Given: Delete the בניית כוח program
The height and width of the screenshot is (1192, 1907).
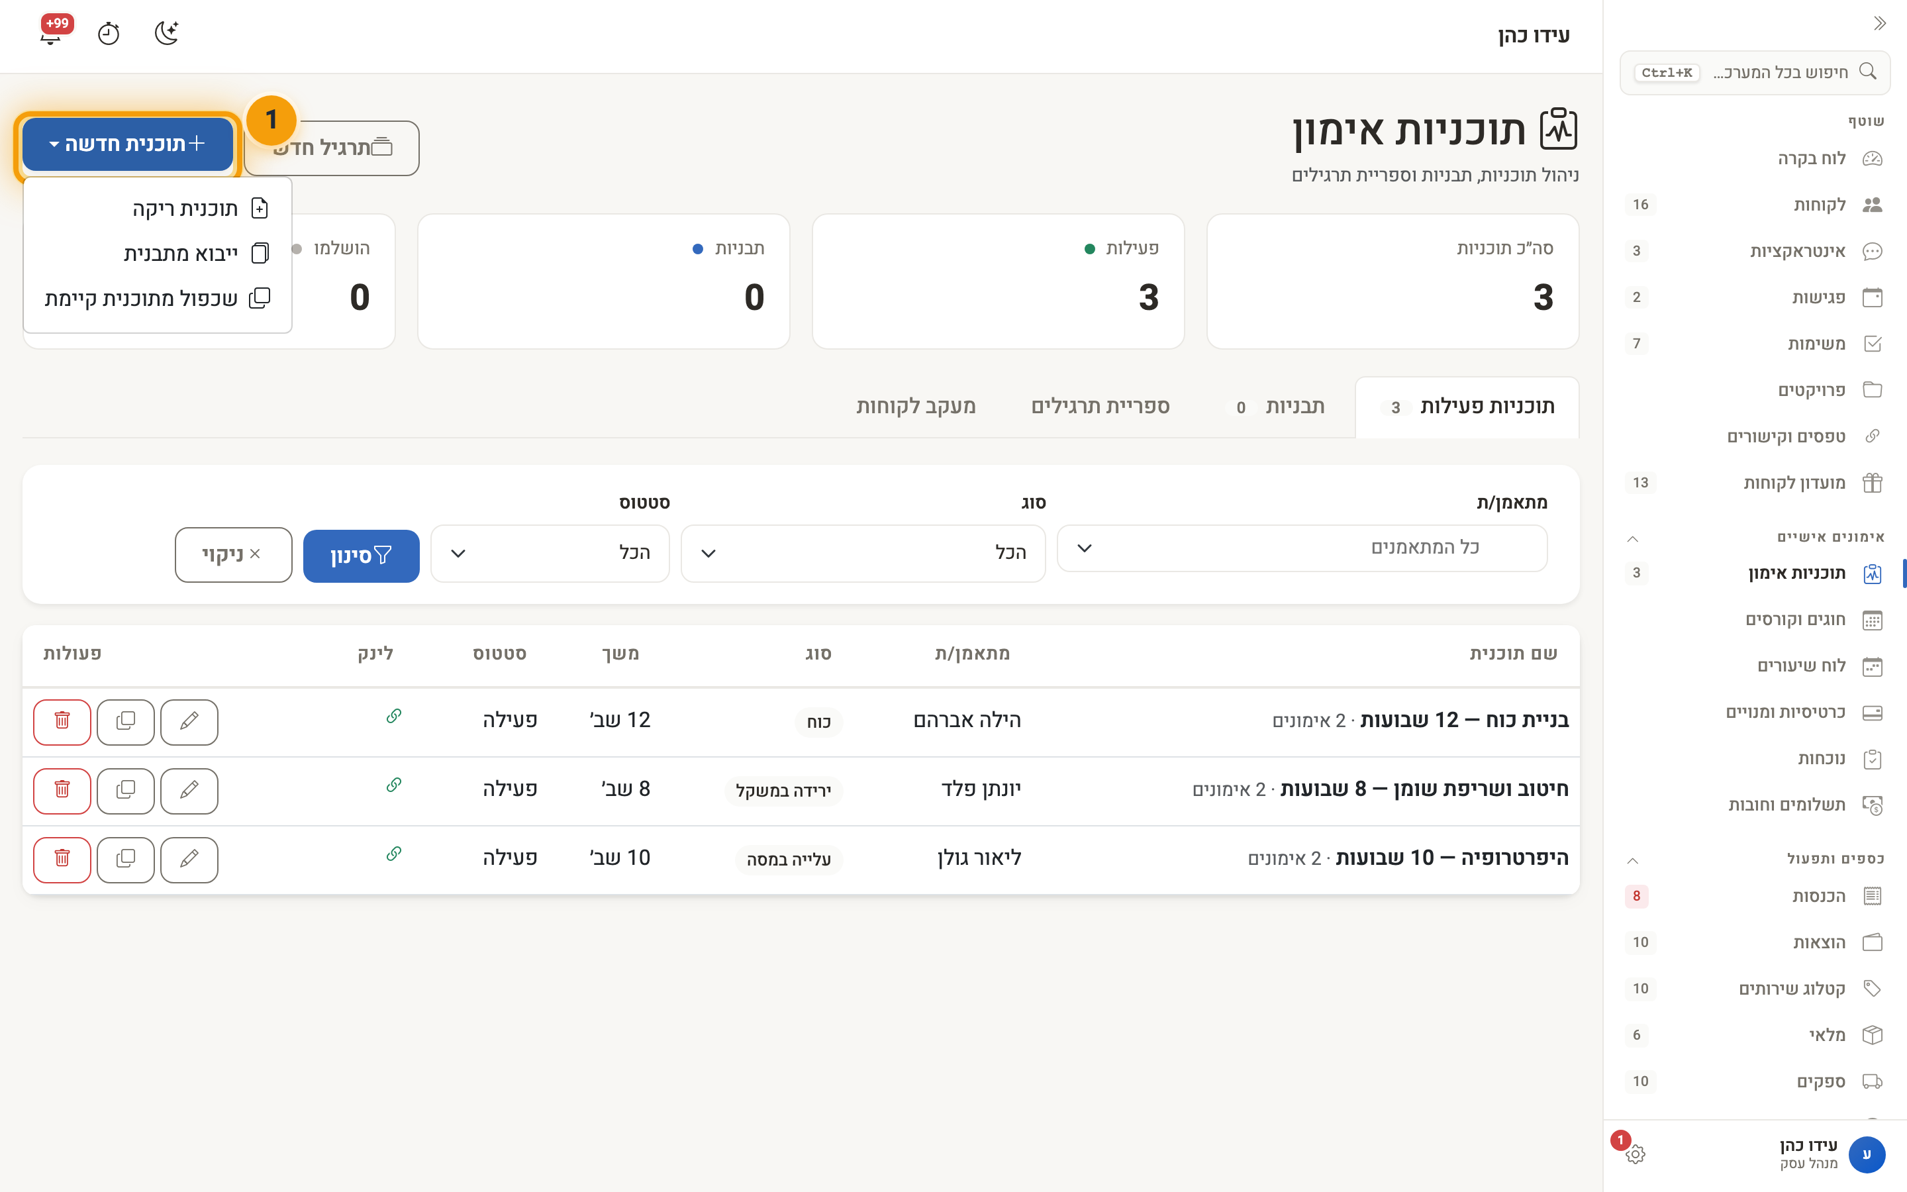Looking at the screenshot, I should [62, 721].
